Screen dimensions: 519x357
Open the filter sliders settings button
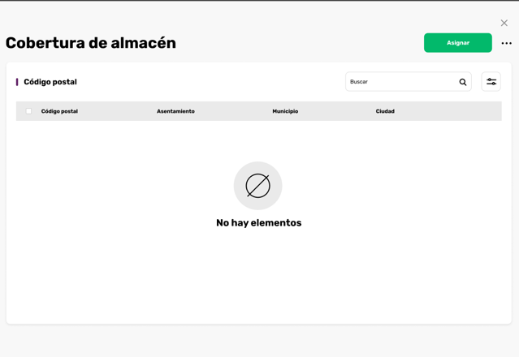click(x=491, y=82)
